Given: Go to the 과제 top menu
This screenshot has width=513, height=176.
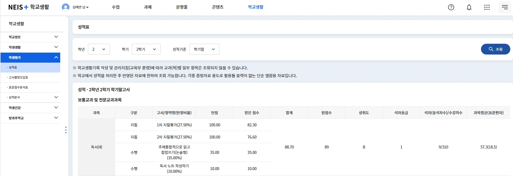Looking at the screenshot, I should pyautogui.click(x=148, y=7).
